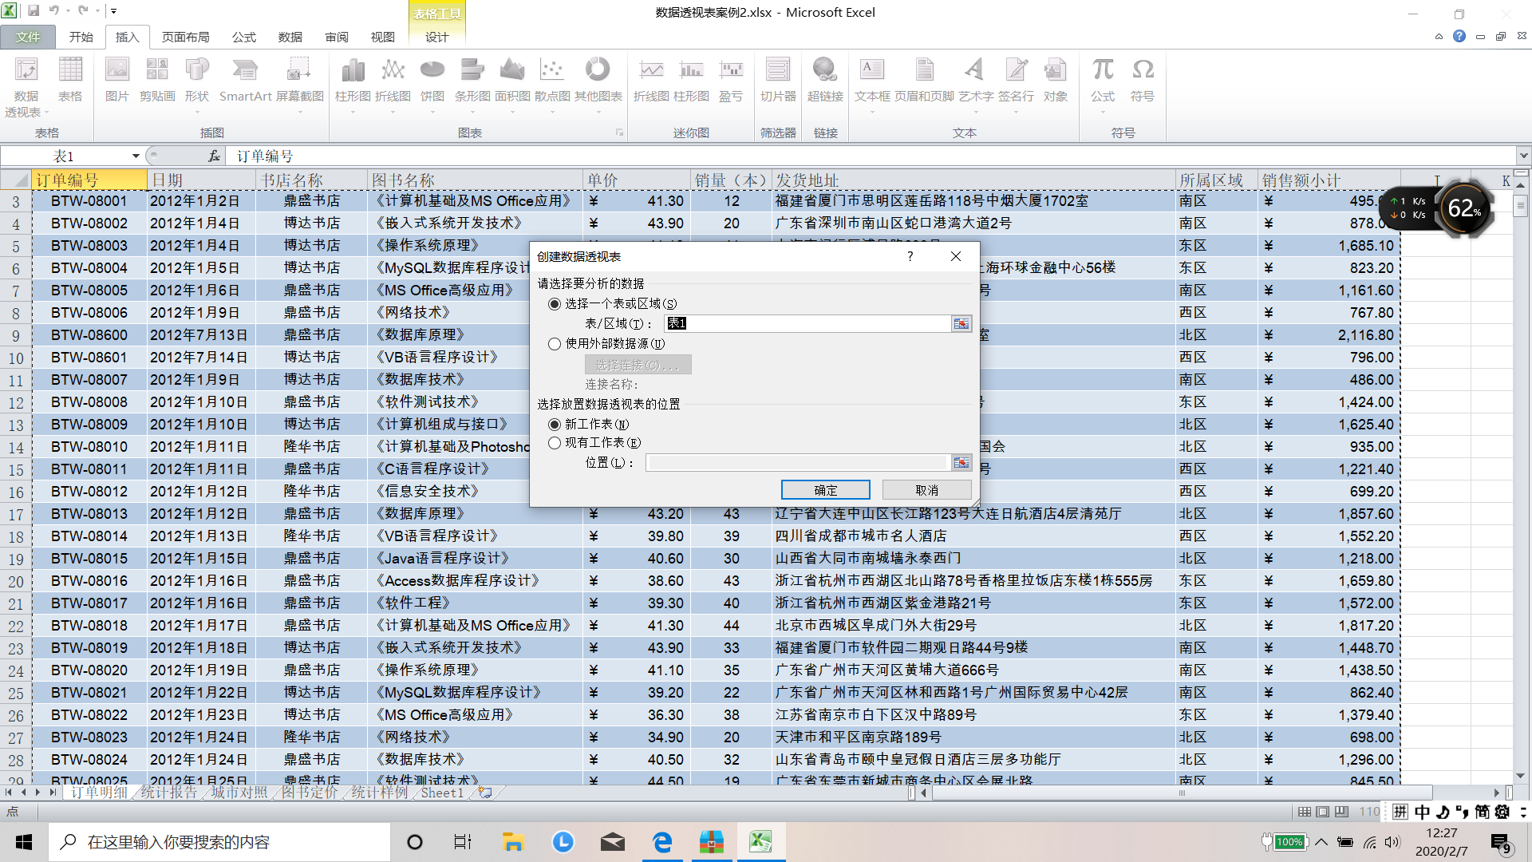
Task: Insert a 折线图 line chart
Action: (x=393, y=84)
